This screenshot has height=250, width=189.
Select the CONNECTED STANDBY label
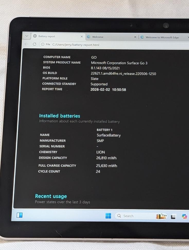59,84
